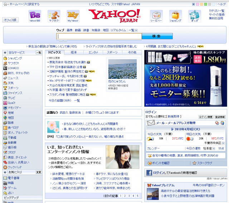Click the 検索 search button
The height and width of the screenshot is (203, 229).
pos(157,36)
